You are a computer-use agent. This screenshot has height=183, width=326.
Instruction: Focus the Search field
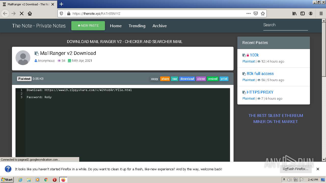click(x=286, y=25)
